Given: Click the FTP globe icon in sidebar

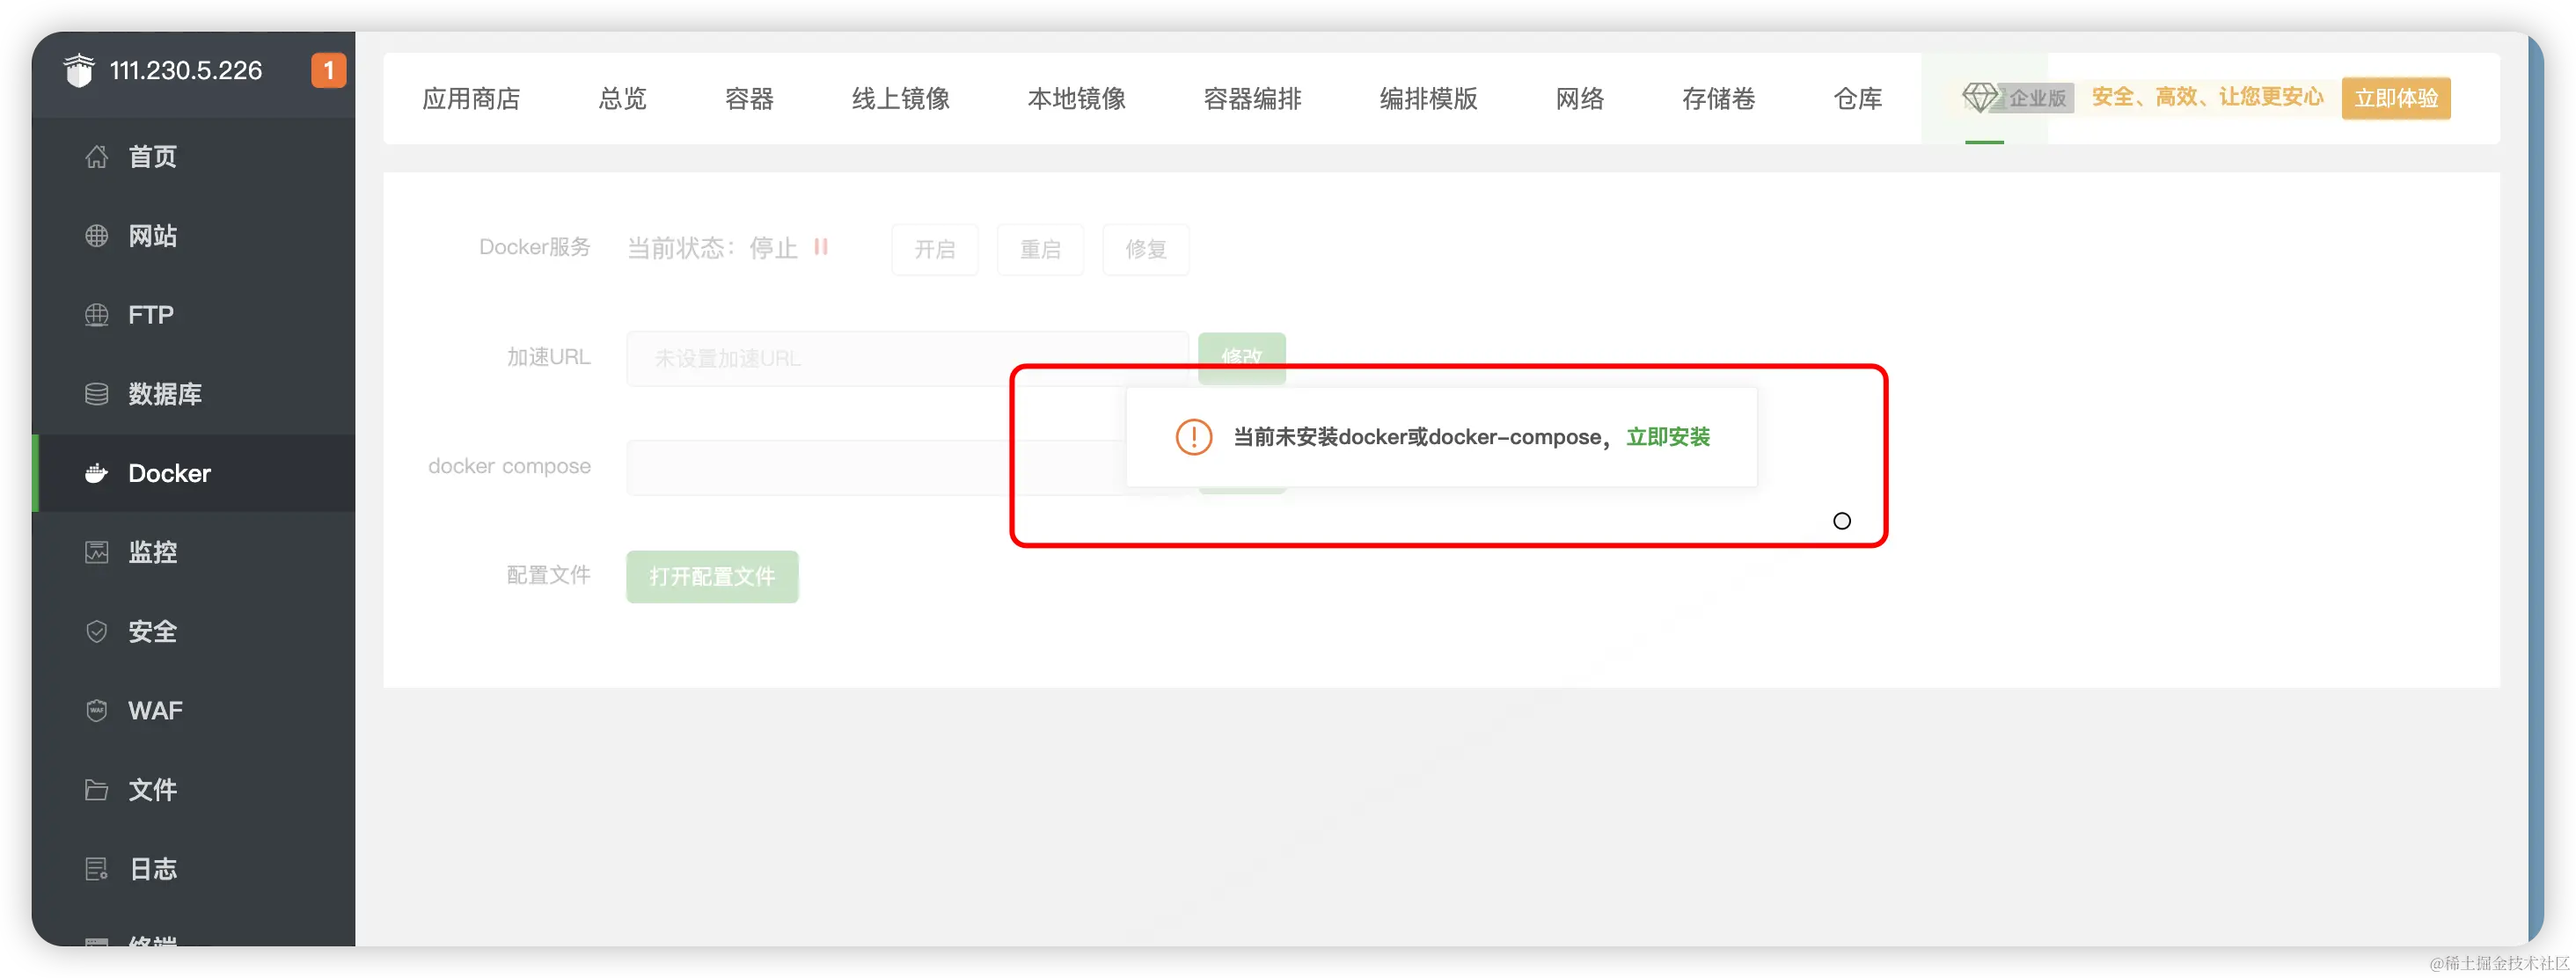Looking at the screenshot, I should [96, 315].
